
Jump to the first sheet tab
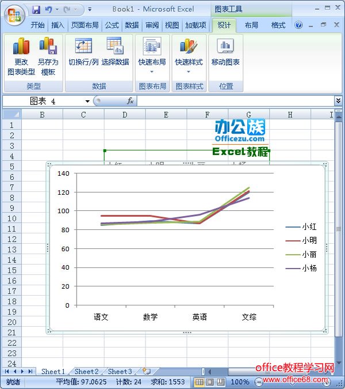[x=7, y=371]
